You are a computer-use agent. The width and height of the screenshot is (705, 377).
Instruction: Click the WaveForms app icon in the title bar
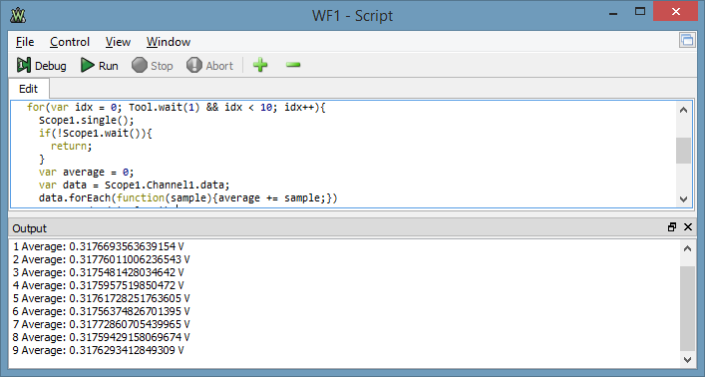tap(18, 15)
